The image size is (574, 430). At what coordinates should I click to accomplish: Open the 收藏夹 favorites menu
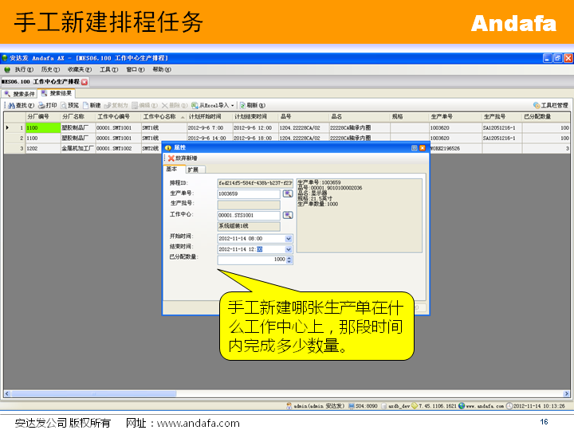(x=80, y=69)
